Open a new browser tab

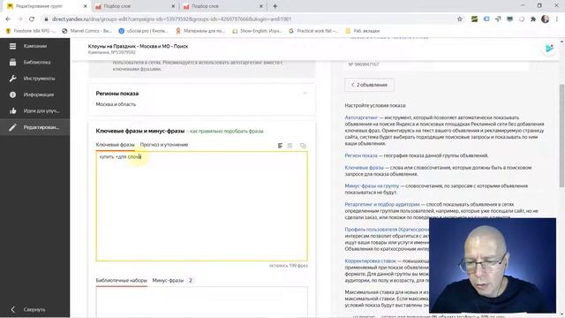click(275, 6)
